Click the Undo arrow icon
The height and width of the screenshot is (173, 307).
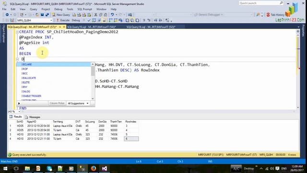112,15
